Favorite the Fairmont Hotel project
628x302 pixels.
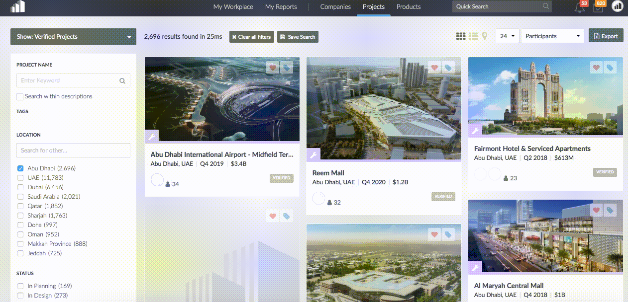(x=596, y=68)
